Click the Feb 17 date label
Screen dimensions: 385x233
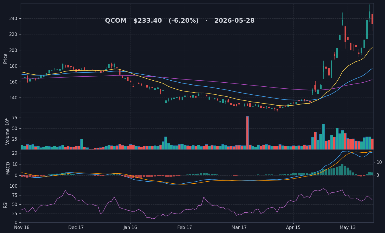tap(185, 228)
